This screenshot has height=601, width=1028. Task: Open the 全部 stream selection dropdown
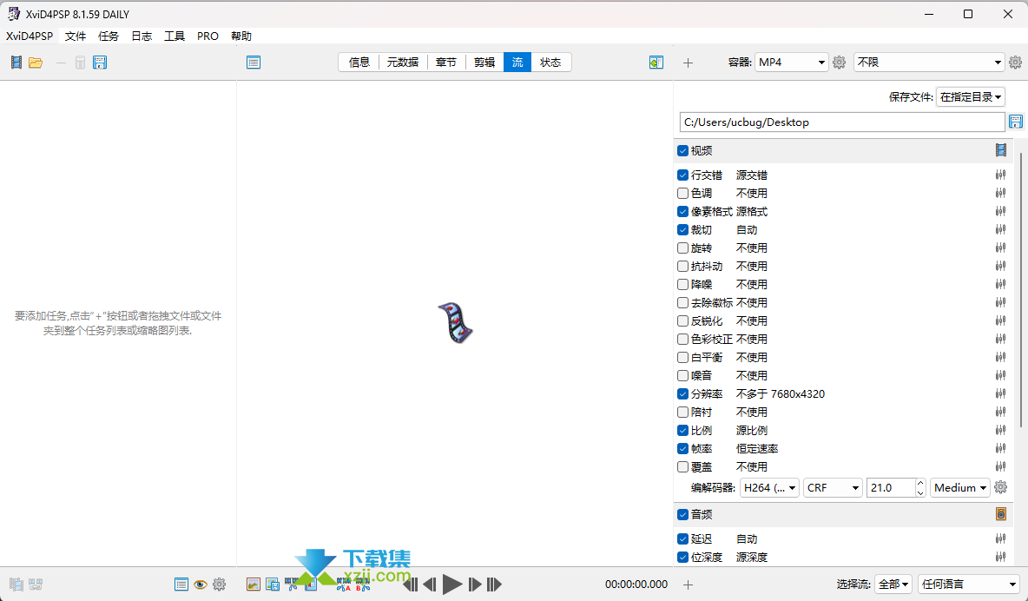coord(893,584)
